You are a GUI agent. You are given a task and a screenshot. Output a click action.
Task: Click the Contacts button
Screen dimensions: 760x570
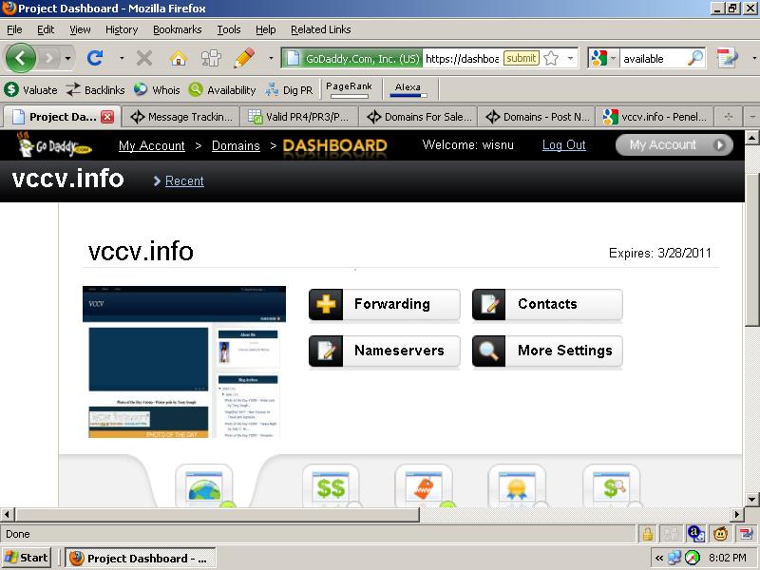coord(547,305)
